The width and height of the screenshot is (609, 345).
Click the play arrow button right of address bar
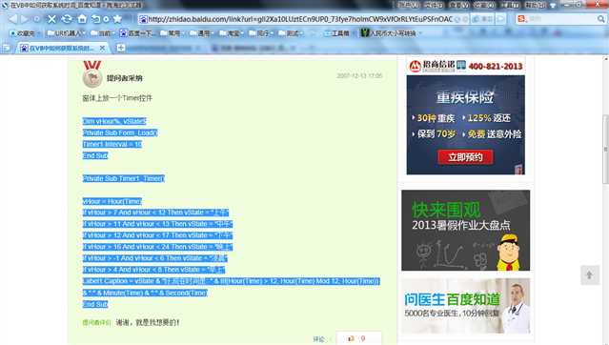pos(500,19)
